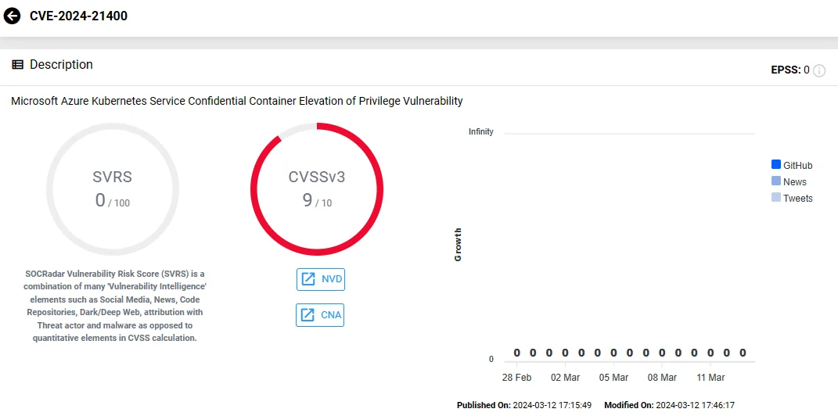838x416 pixels.
Task: Click the CVSSv3 score gauge
Action: (x=317, y=189)
